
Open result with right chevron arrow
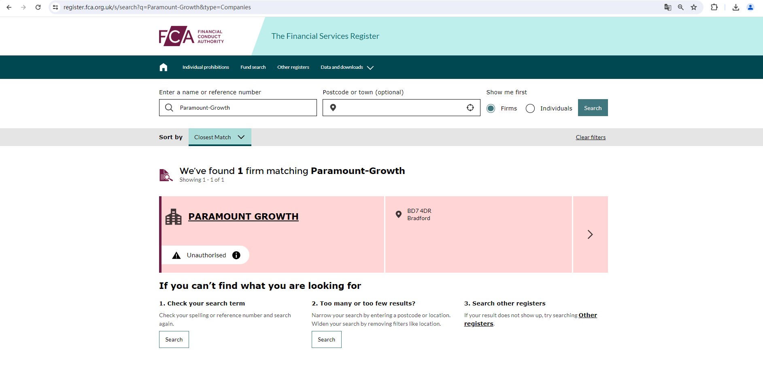[590, 235]
